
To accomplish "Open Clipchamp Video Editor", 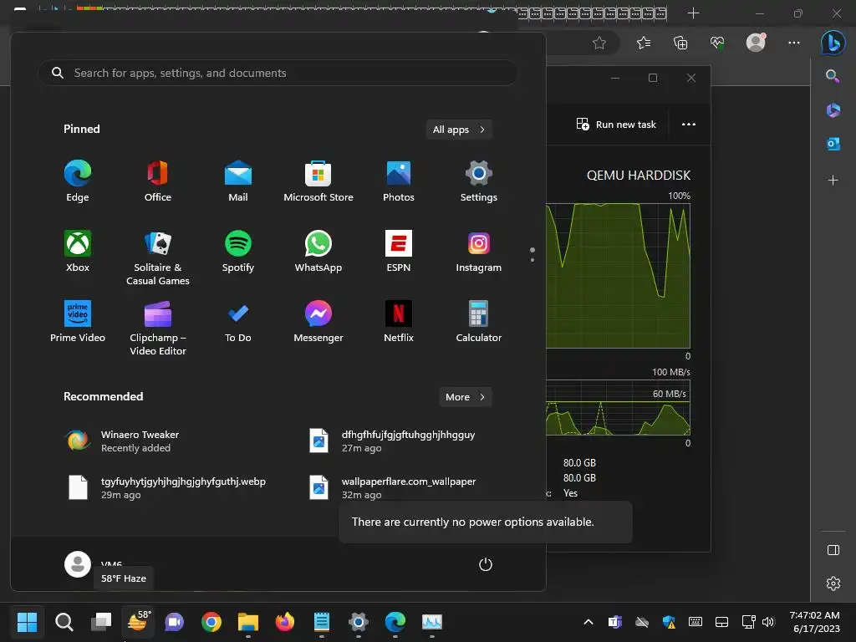I will tap(158, 328).
